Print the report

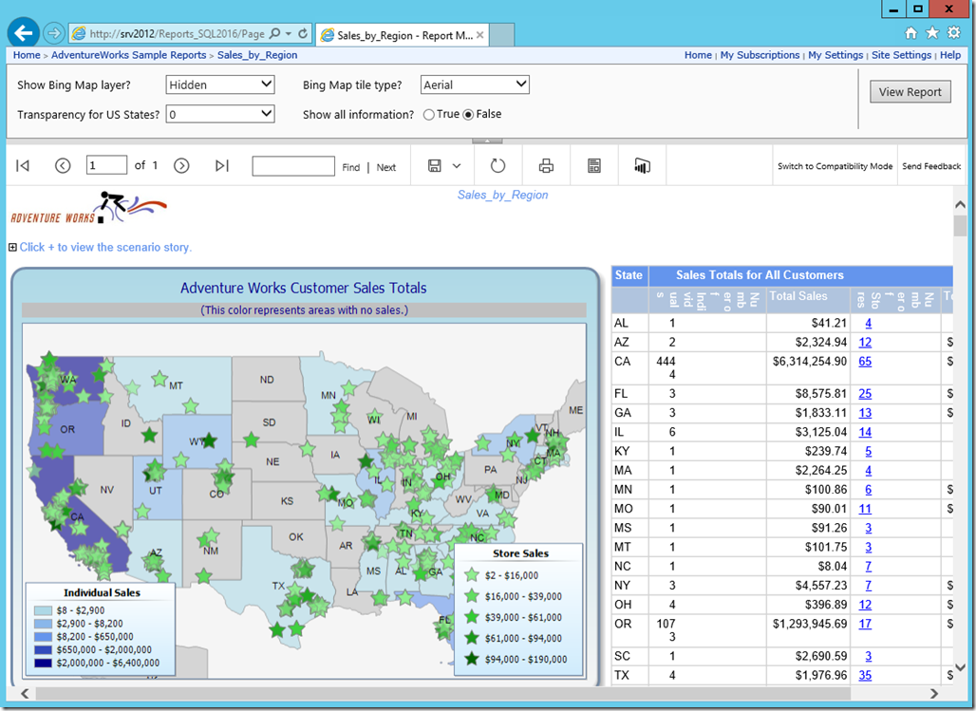(x=546, y=165)
